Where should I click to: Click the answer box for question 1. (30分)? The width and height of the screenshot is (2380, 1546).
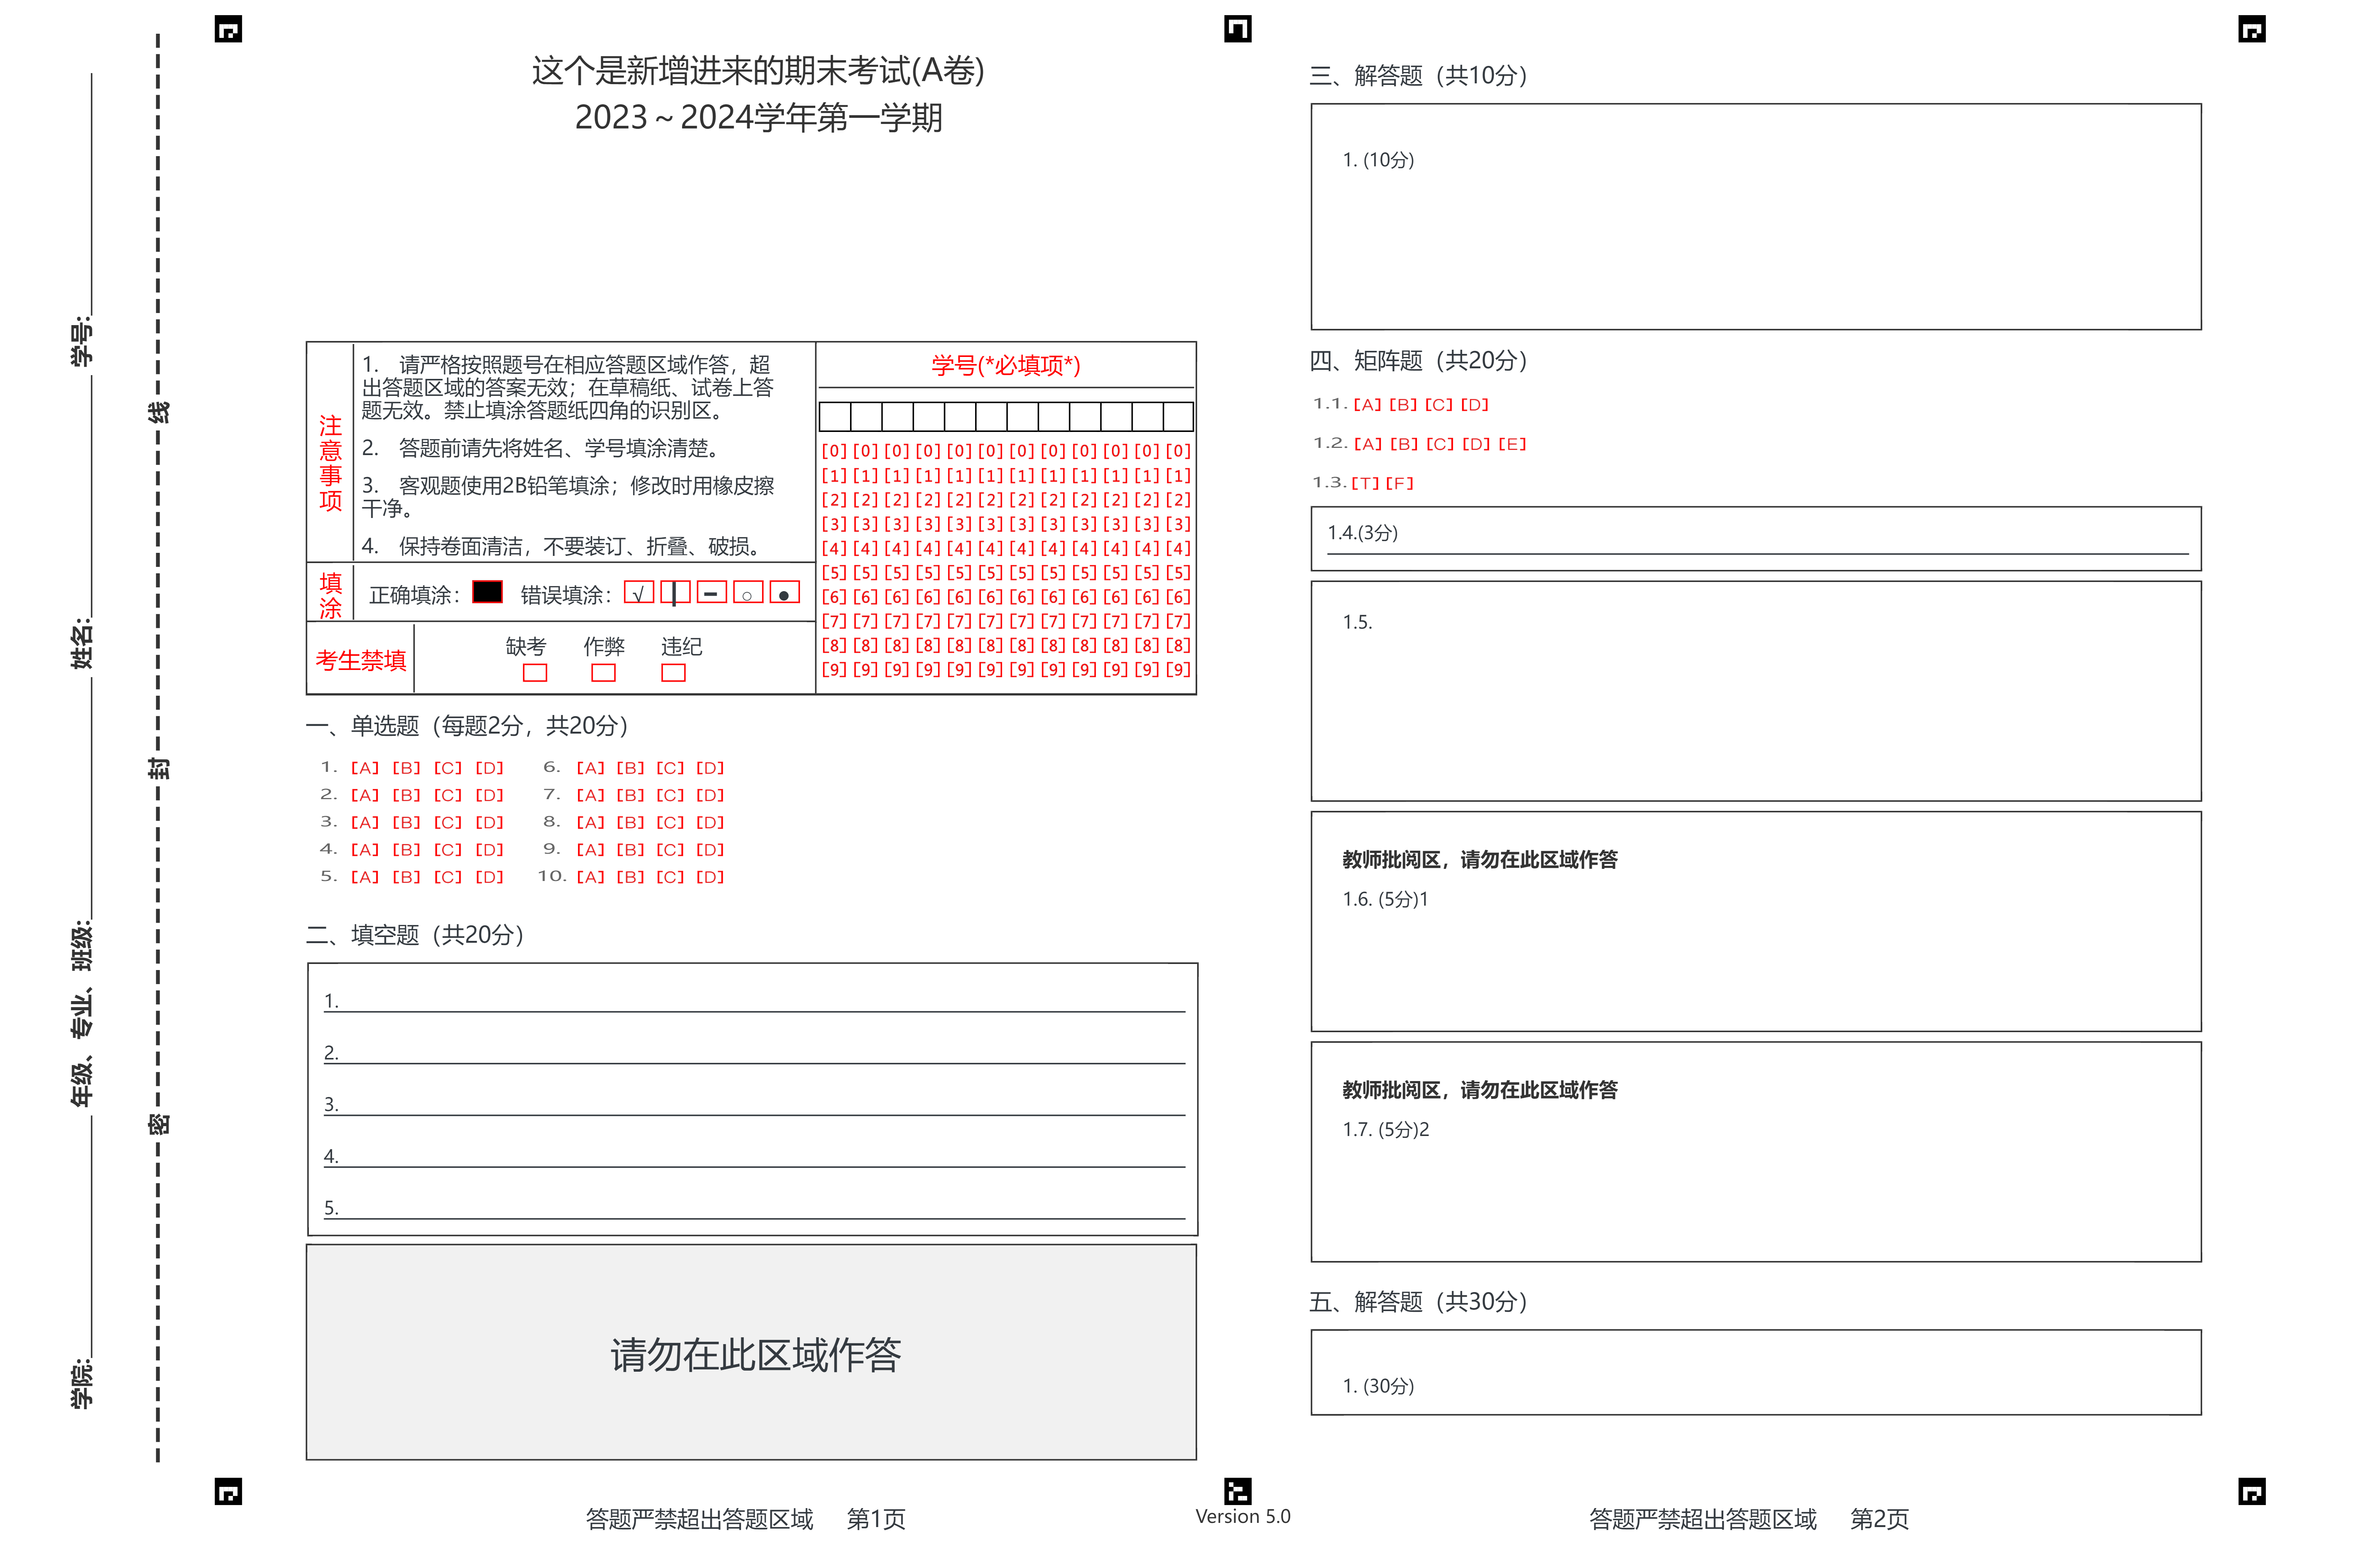pyautogui.click(x=1756, y=1372)
